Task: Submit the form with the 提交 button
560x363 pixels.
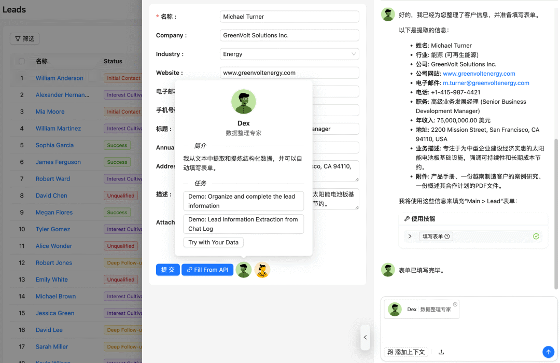Action: point(168,270)
